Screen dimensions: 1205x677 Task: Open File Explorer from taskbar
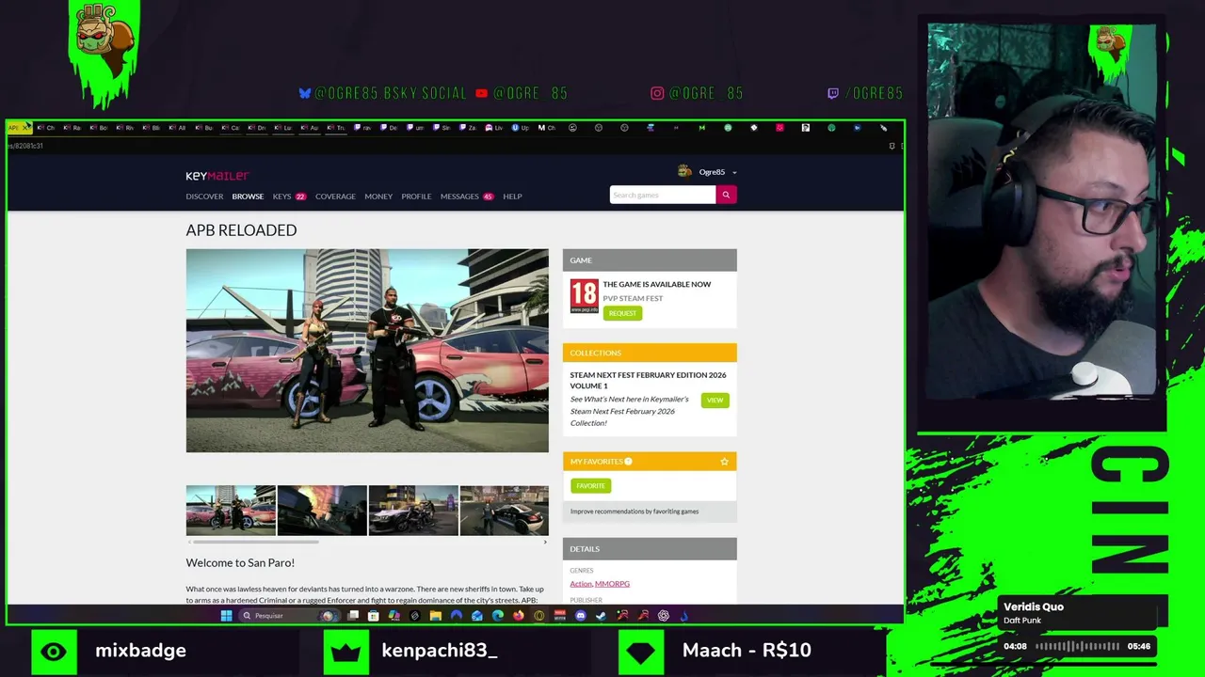coord(435,616)
